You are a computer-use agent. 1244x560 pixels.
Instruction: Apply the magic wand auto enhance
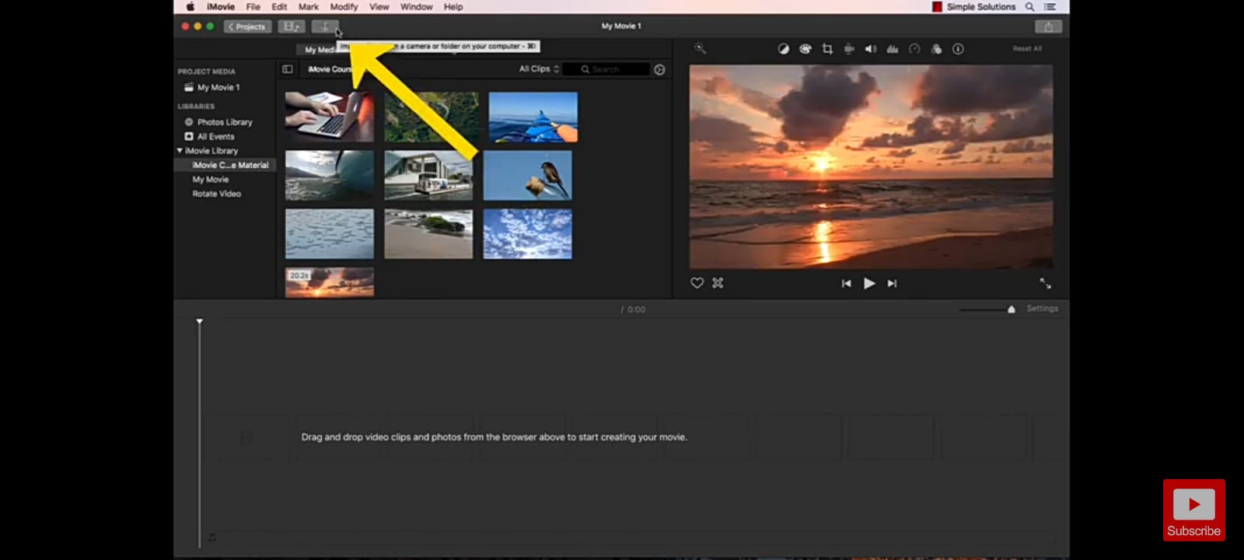pos(700,48)
